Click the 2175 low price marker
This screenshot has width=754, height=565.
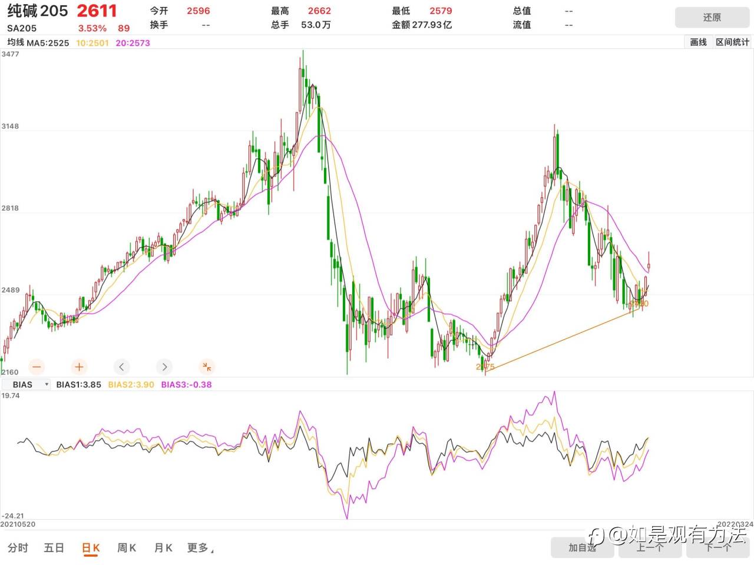485,367
